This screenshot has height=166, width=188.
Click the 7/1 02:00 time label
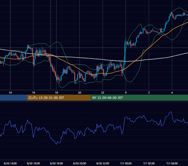tap(149, 163)
